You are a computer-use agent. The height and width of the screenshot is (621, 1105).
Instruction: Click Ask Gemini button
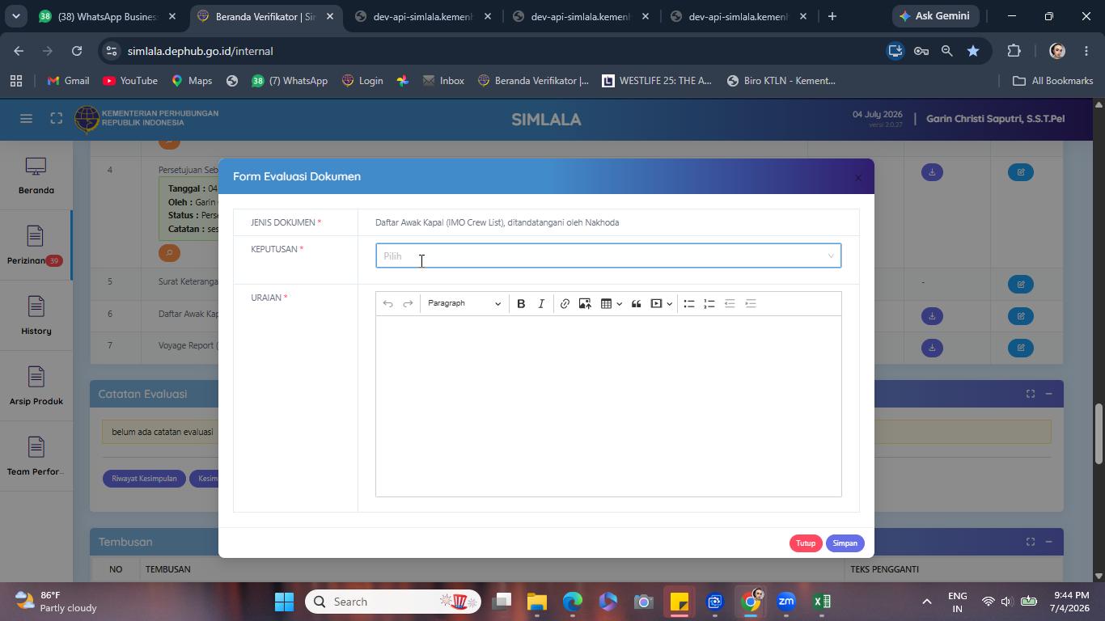(935, 16)
